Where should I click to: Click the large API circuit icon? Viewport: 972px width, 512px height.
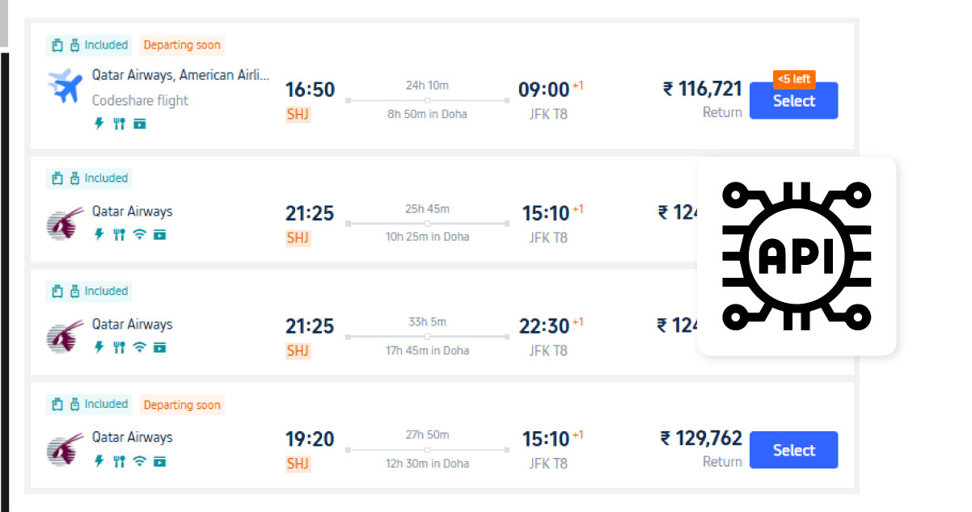[797, 256]
